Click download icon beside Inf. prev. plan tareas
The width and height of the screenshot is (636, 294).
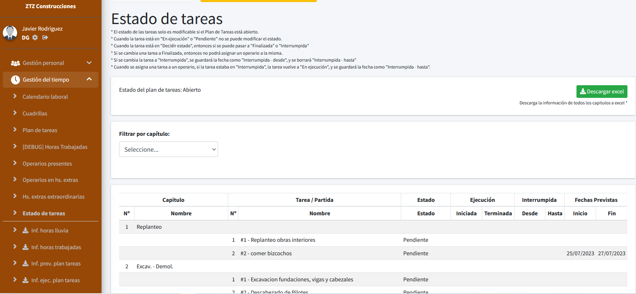(25, 264)
